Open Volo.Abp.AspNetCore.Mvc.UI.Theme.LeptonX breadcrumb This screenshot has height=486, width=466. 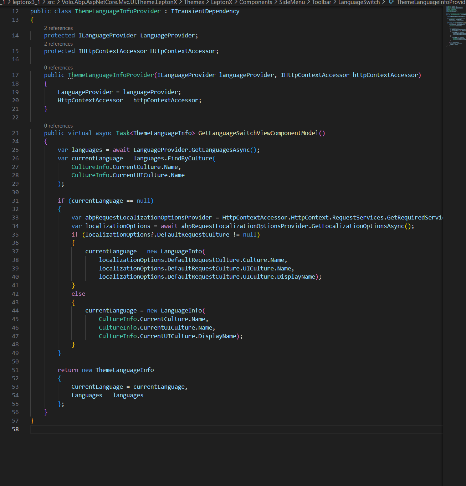click(x=119, y=2)
